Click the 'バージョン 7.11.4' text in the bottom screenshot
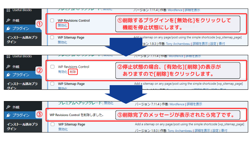Viewport: 252px width, 141px height. coord(147,104)
